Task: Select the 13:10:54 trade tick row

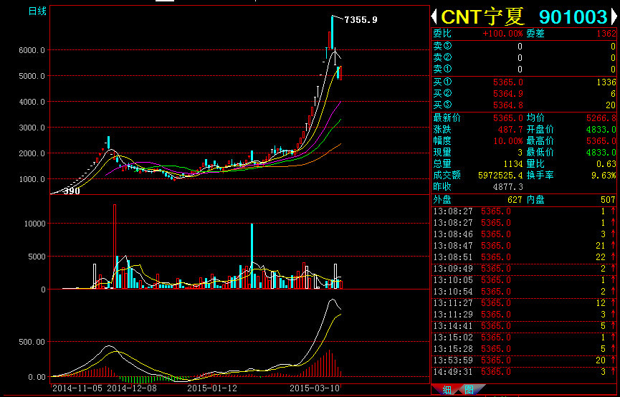Action: pyautogui.click(x=524, y=292)
